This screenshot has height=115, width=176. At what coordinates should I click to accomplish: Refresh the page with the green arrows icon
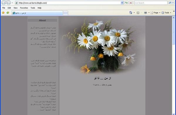click(x=126, y=3)
